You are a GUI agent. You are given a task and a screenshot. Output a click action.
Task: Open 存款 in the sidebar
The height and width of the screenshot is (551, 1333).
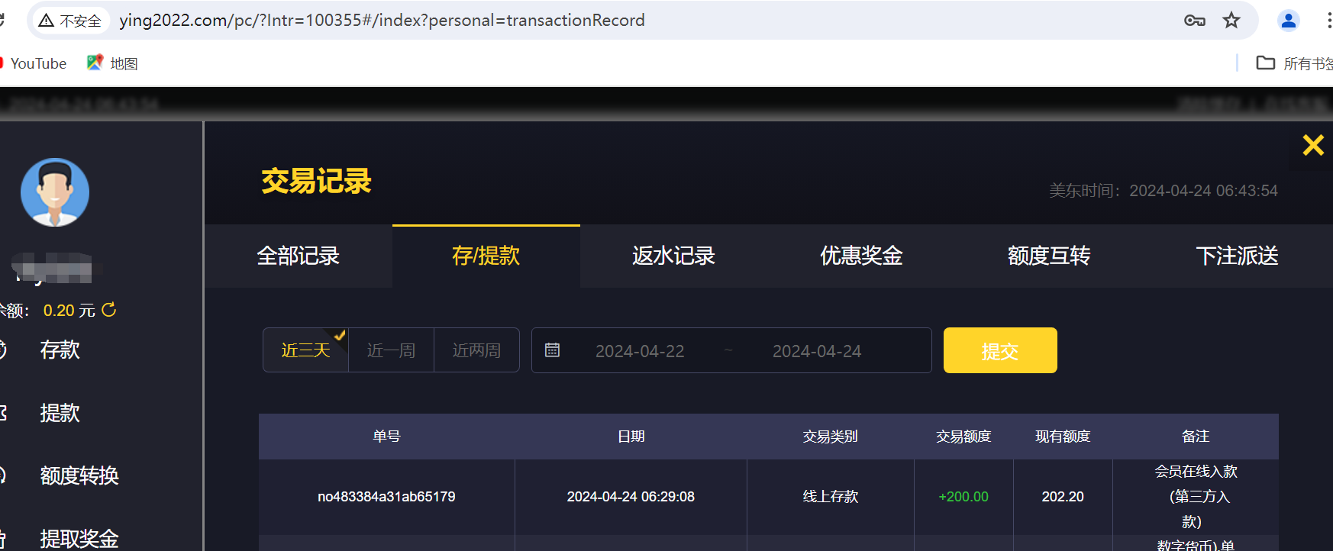[x=60, y=350]
